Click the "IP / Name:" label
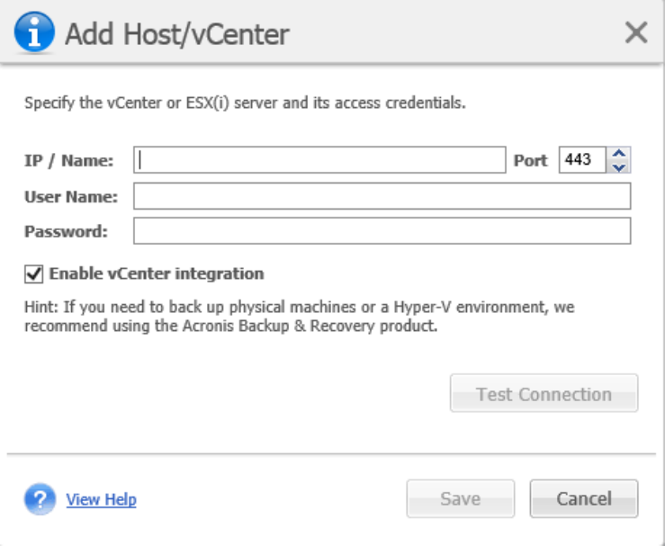 [x=69, y=161]
